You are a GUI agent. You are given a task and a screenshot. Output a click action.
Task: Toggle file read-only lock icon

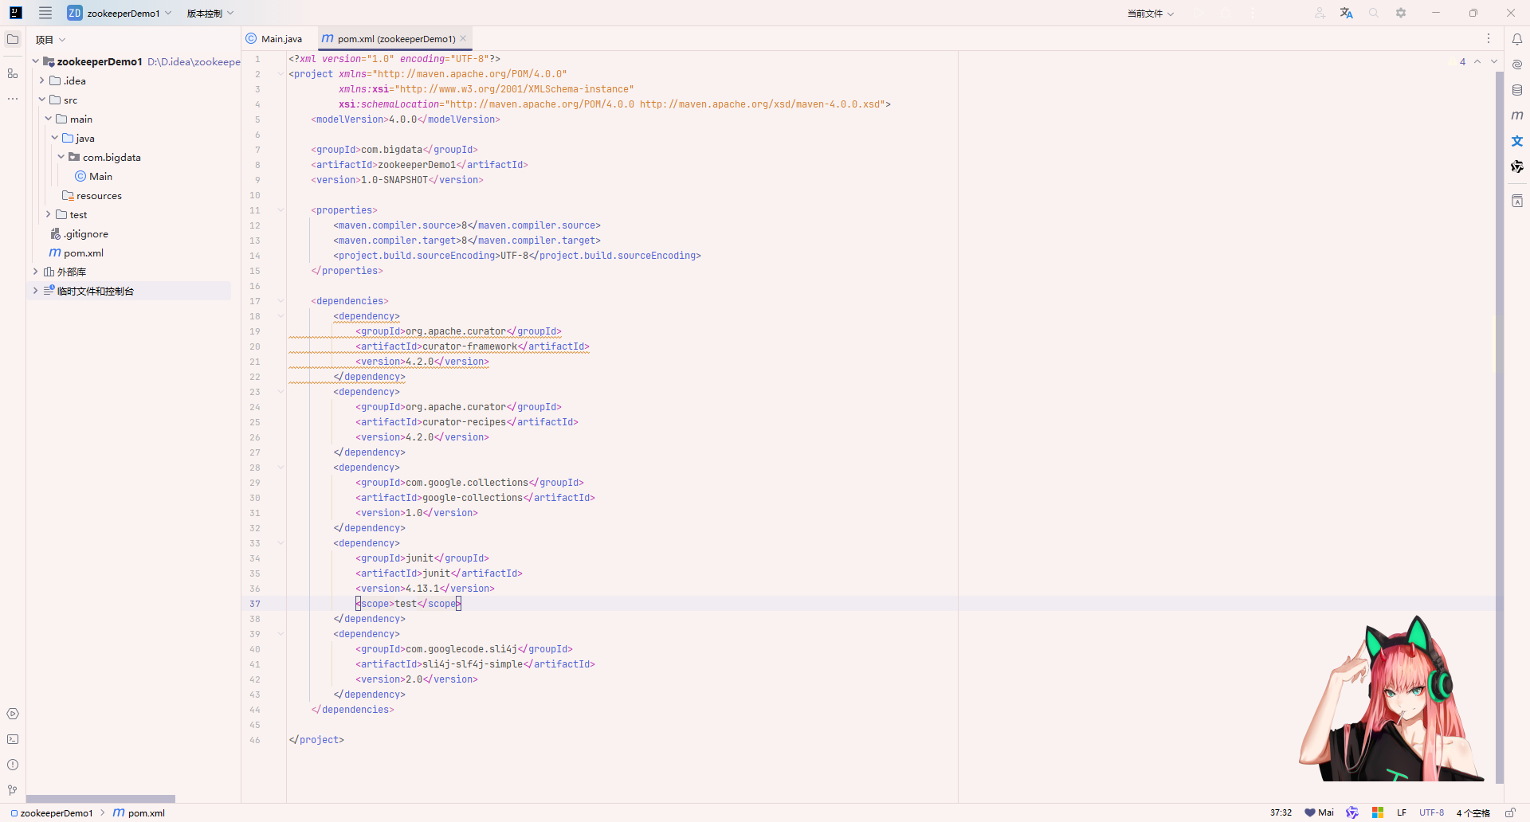coord(1510,812)
